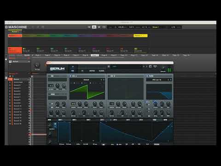Toggle filter routing for oscillator B

[x=149, y=105]
